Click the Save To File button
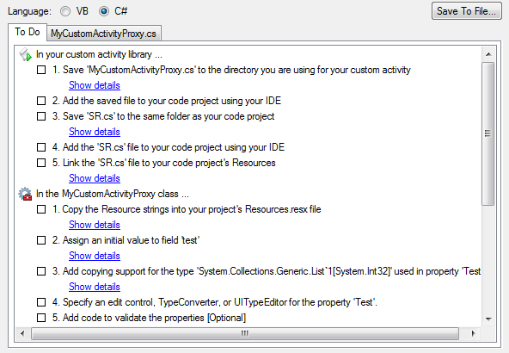 (x=467, y=11)
